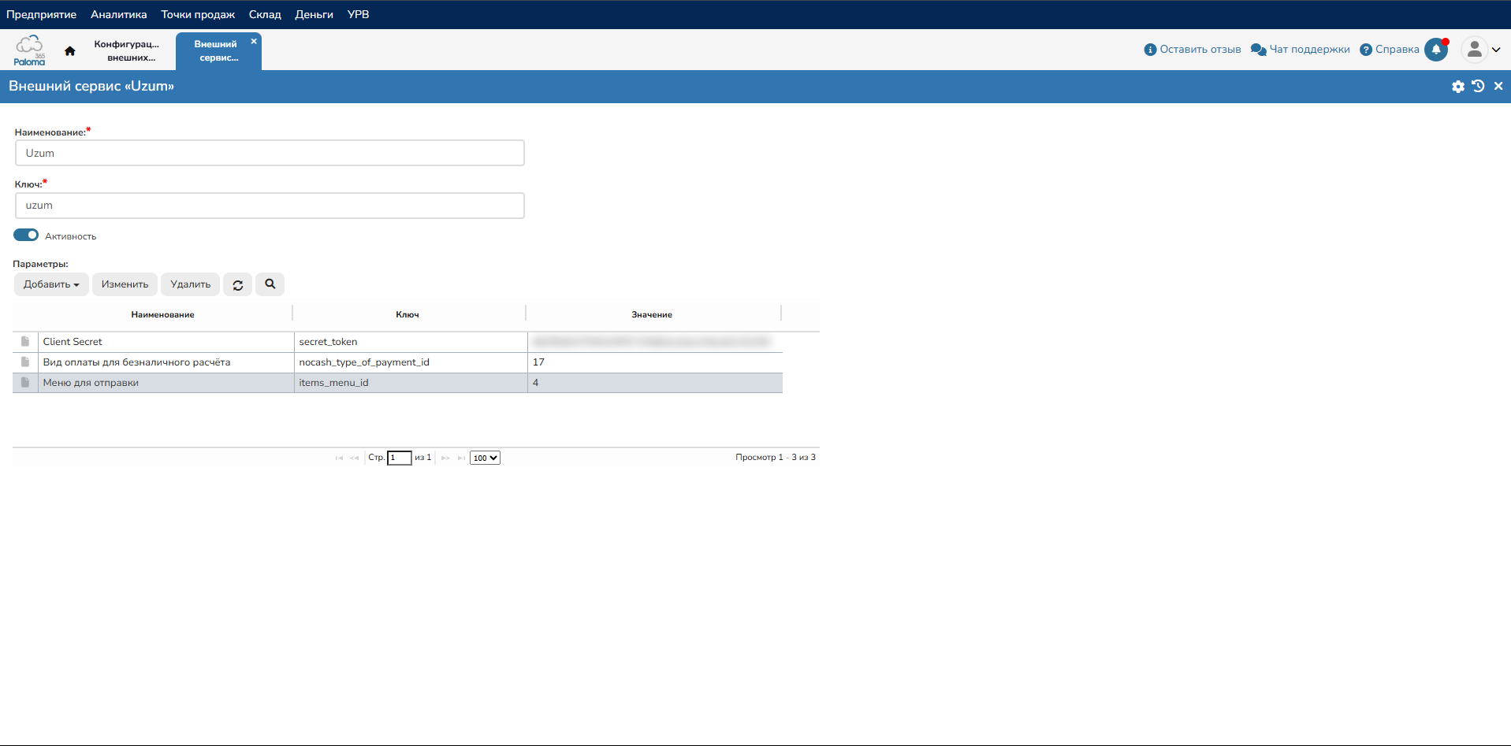Screen dimensions: 1511x746
Task: Select the nocash_type_of_payment_id table row
Action: [363, 362]
